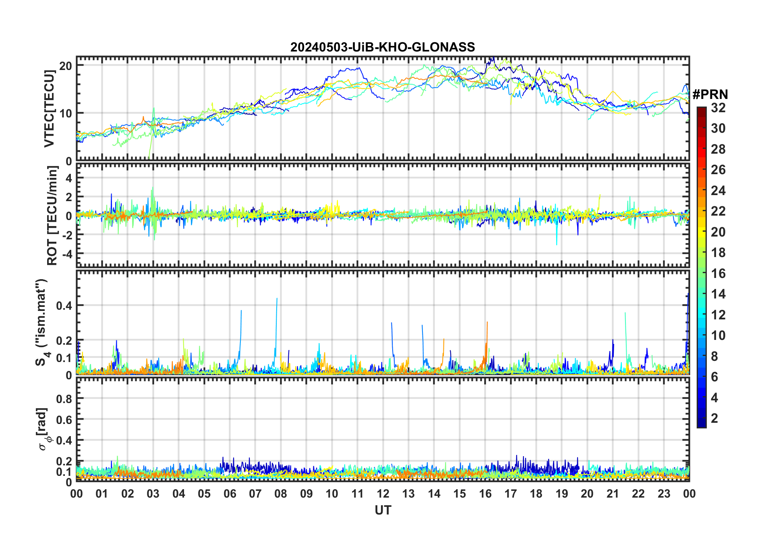
Task: Click colorbar tick label "26"
Action: (718, 170)
